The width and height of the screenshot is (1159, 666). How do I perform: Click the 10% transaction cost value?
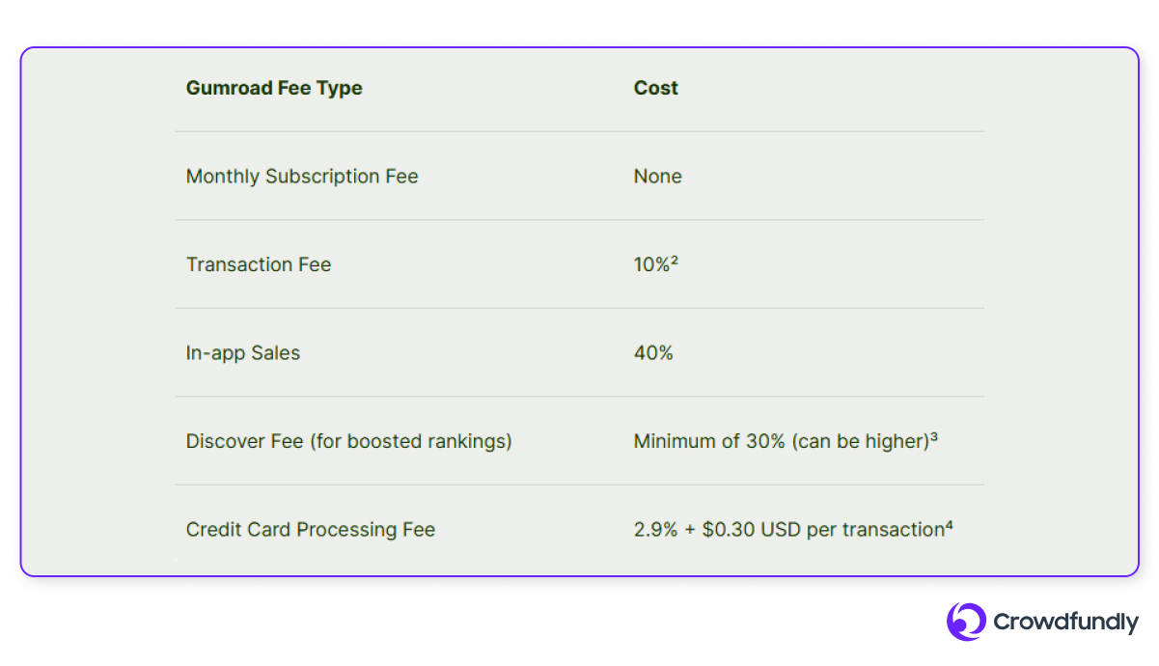coord(652,264)
